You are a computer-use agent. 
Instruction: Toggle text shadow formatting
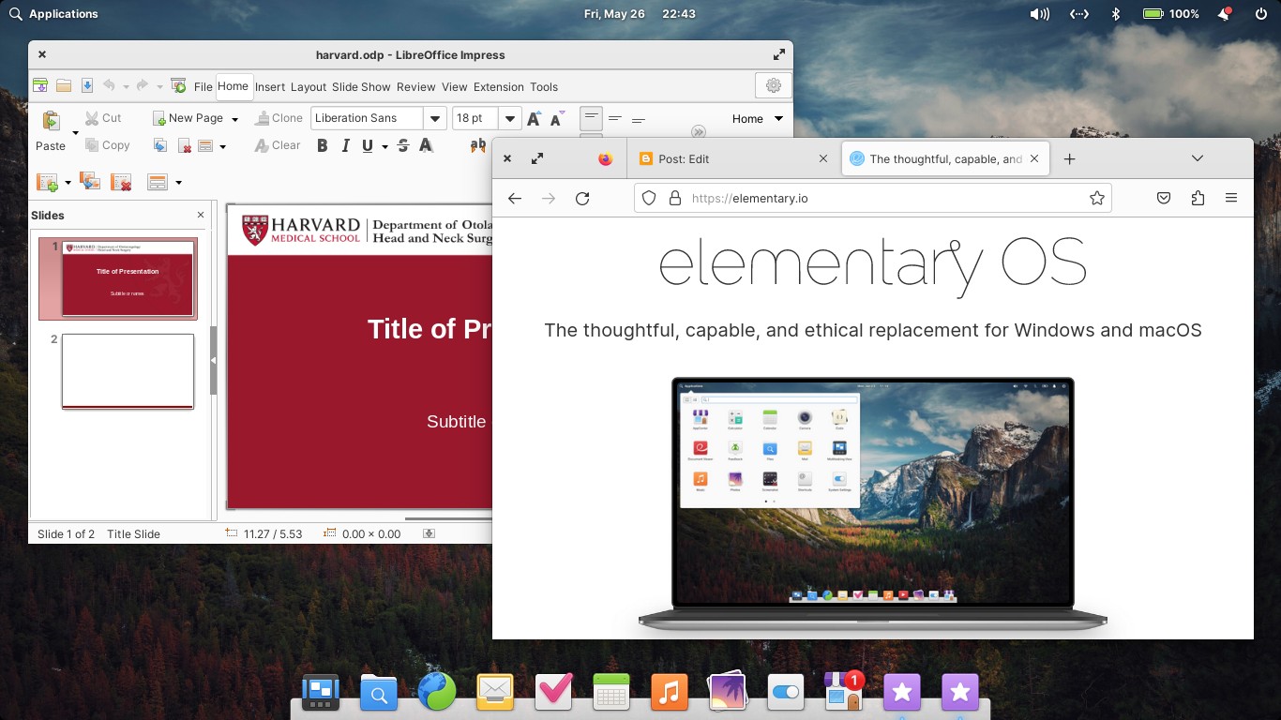426,145
